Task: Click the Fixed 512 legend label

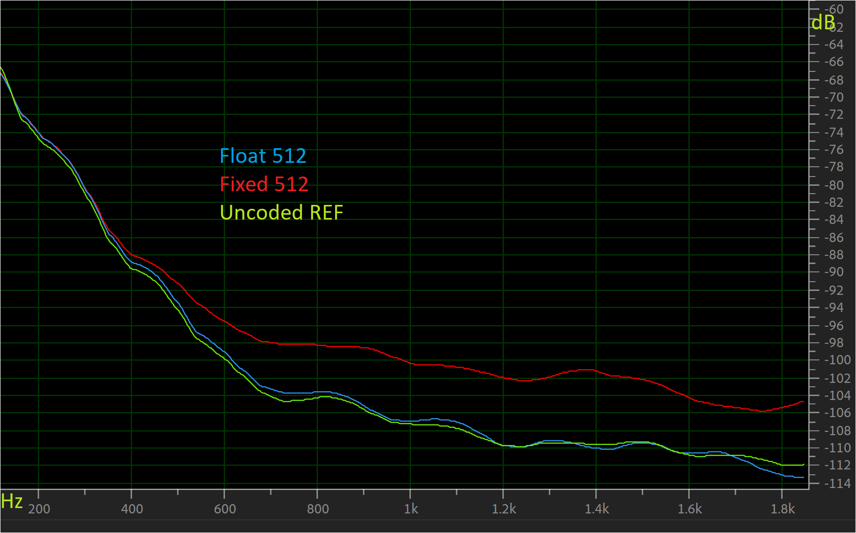Action: [x=264, y=184]
